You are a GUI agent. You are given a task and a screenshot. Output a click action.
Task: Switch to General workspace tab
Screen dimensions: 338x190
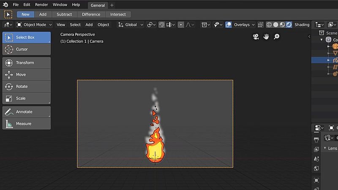(98, 5)
